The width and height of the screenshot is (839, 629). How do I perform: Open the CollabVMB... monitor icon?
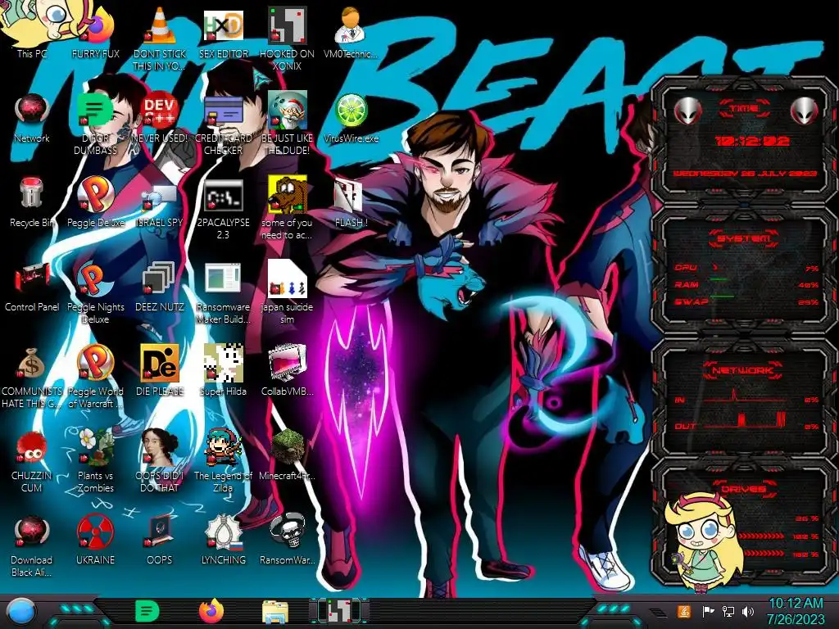(x=288, y=371)
